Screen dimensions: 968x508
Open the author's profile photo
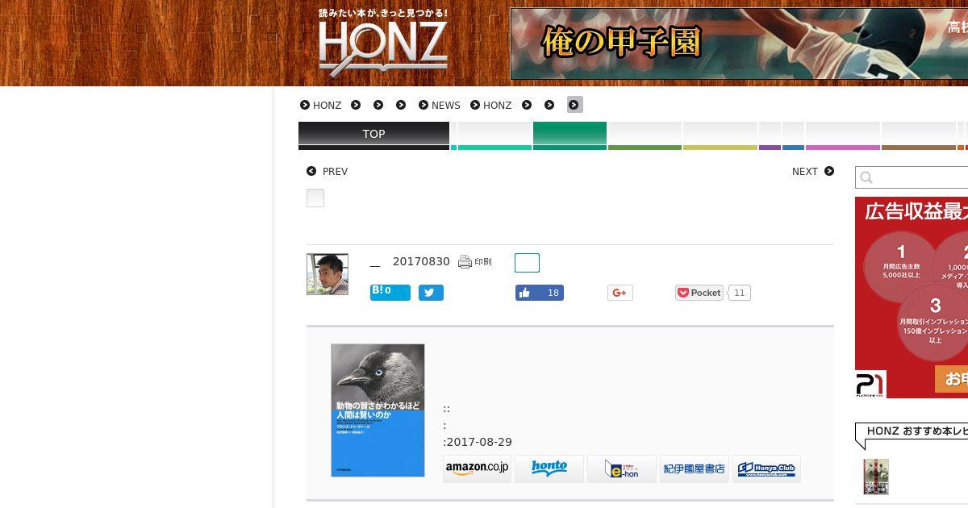pyautogui.click(x=328, y=274)
